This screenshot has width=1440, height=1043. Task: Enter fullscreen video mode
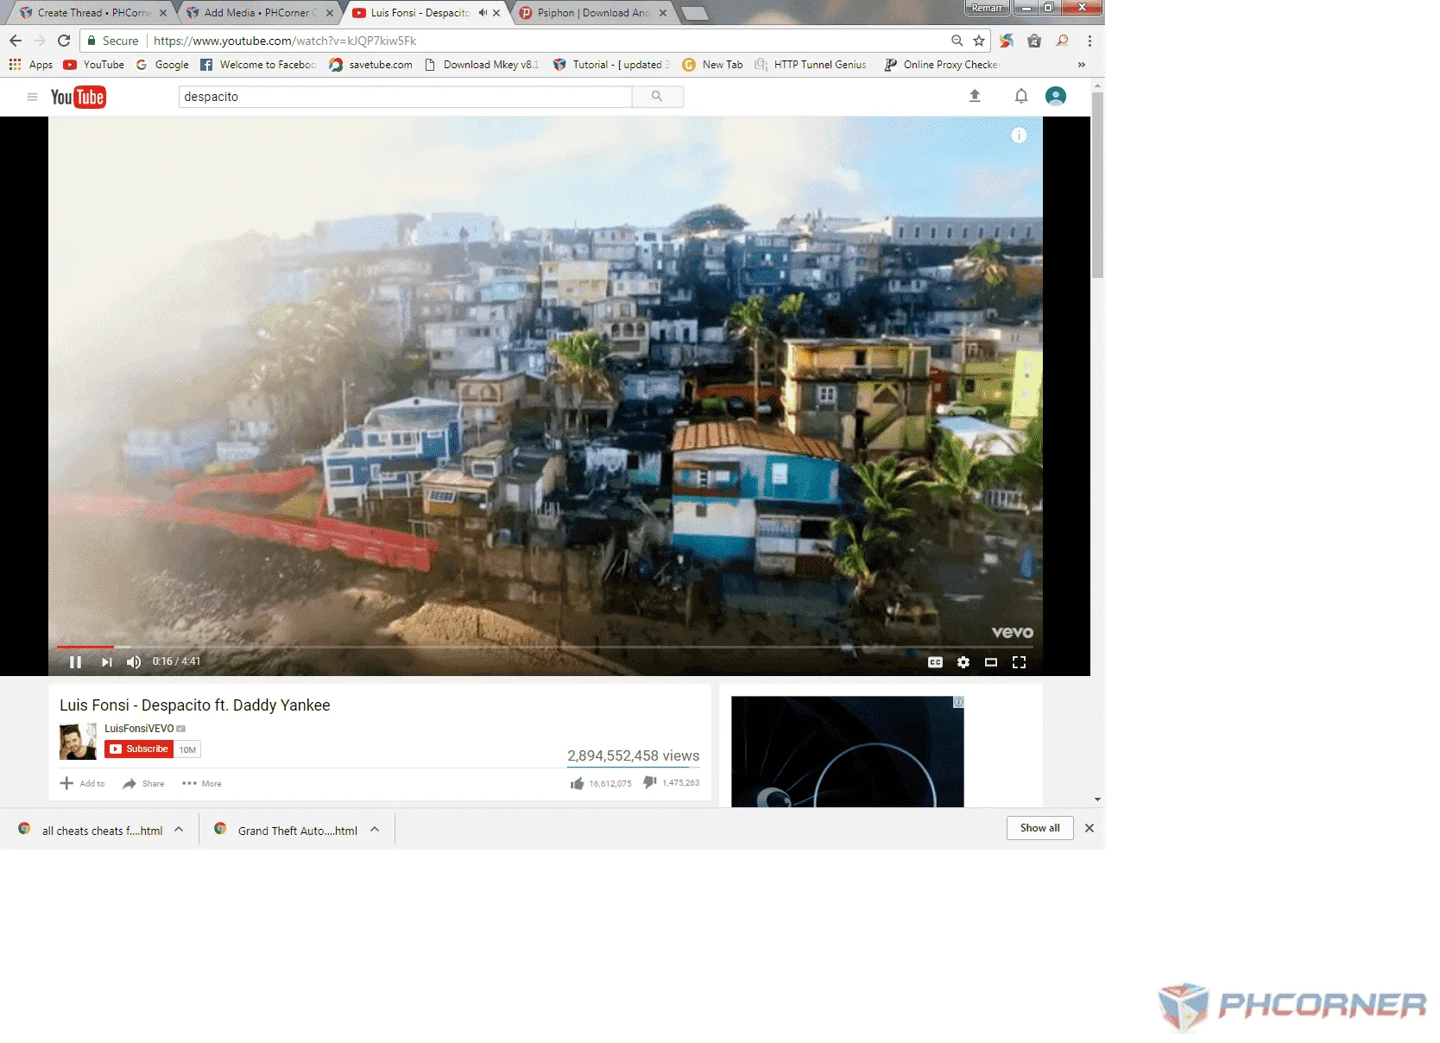[x=1019, y=662]
